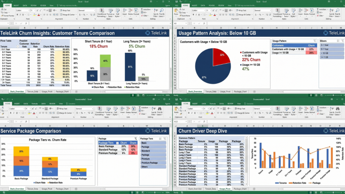Open General number format dropdown in the Usage Pattern window
Viewport: 345px width, 194px height.
click(271, 10)
